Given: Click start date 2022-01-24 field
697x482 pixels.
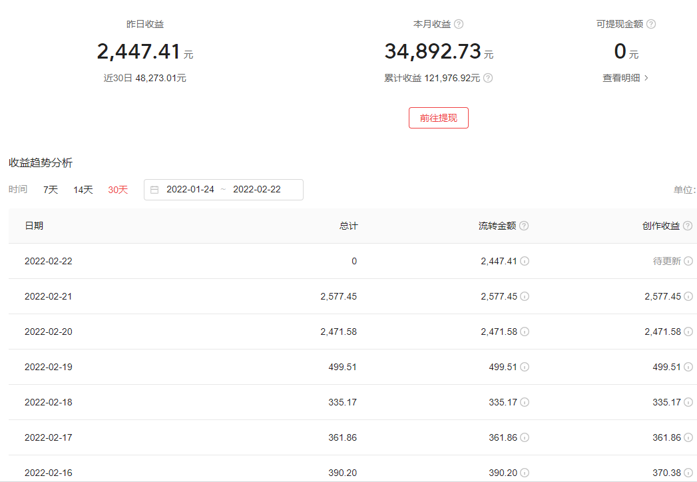Looking at the screenshot, I should pos(190,190).
